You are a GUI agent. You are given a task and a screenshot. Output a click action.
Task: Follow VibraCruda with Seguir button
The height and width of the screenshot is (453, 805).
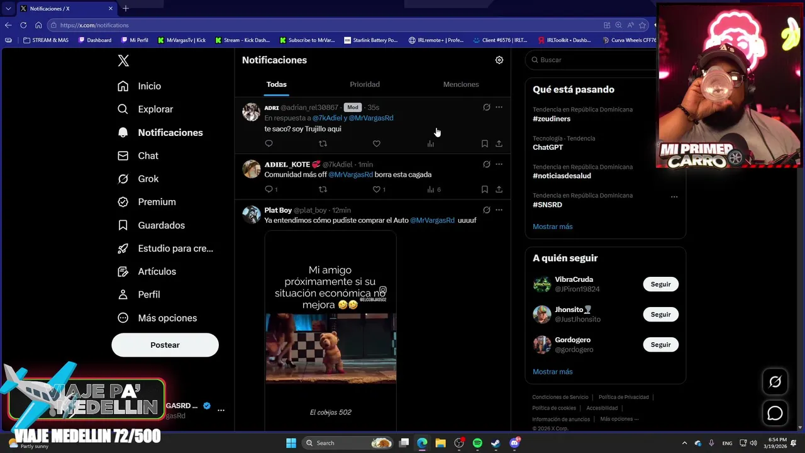pos(660,284)
